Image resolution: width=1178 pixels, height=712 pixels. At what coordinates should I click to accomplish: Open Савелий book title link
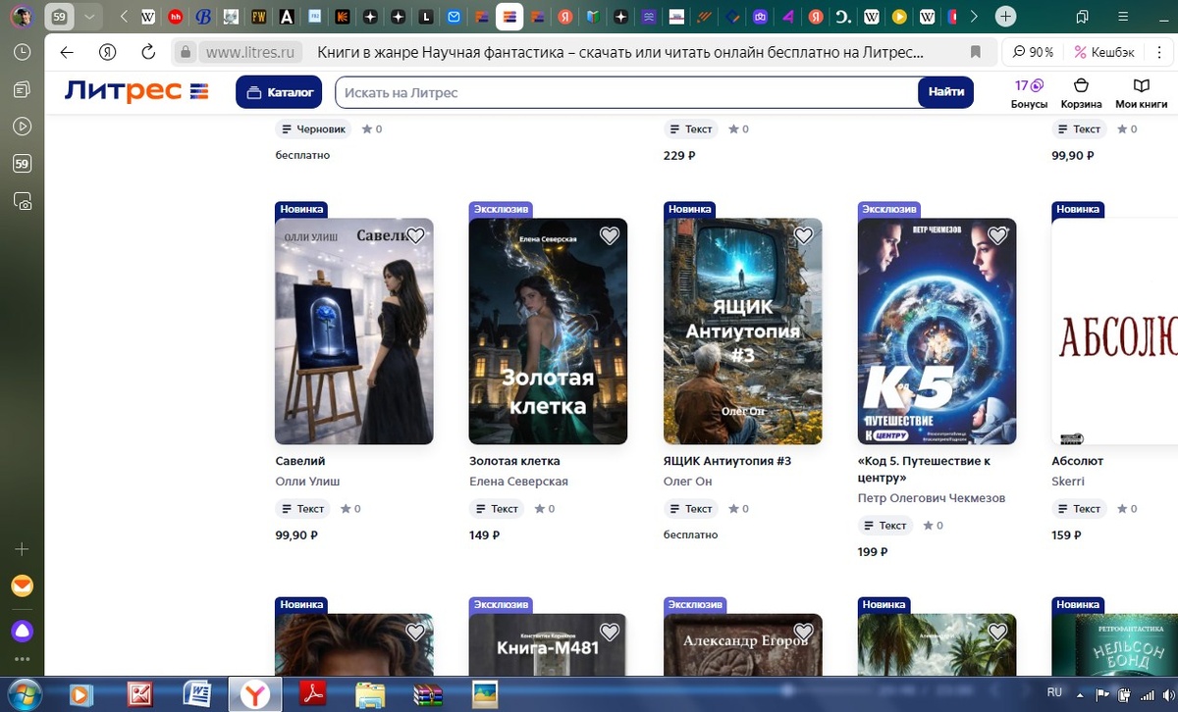point(300,461)
